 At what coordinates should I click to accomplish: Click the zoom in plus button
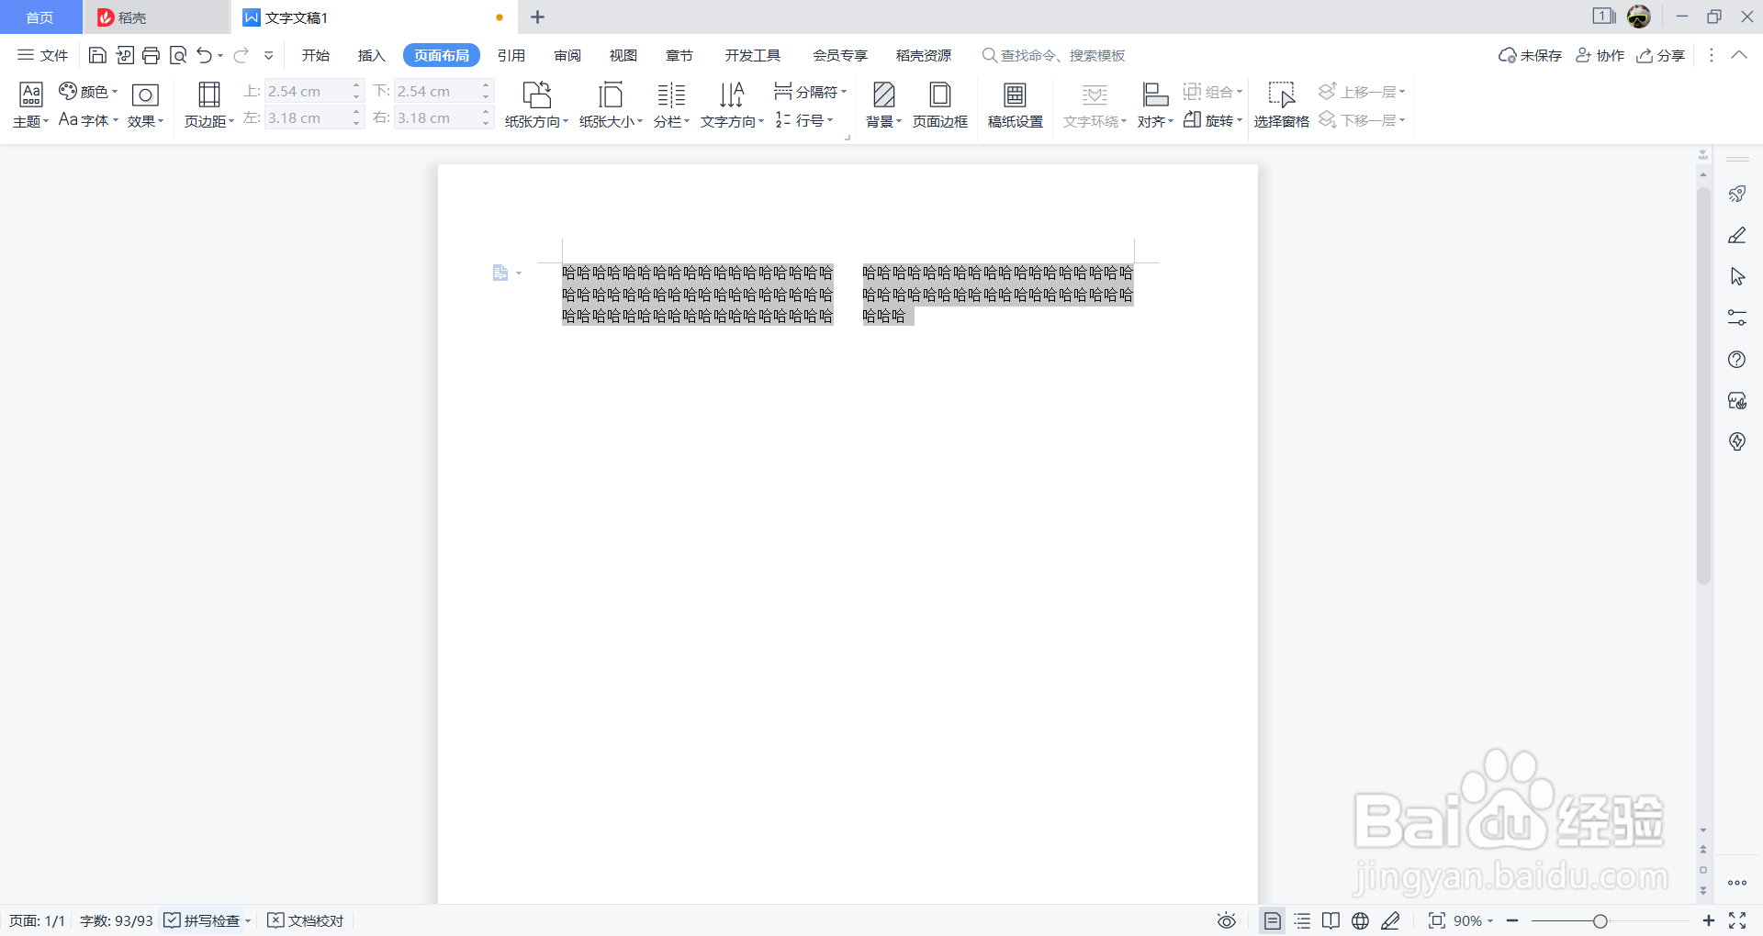(x=1708, y=920)
